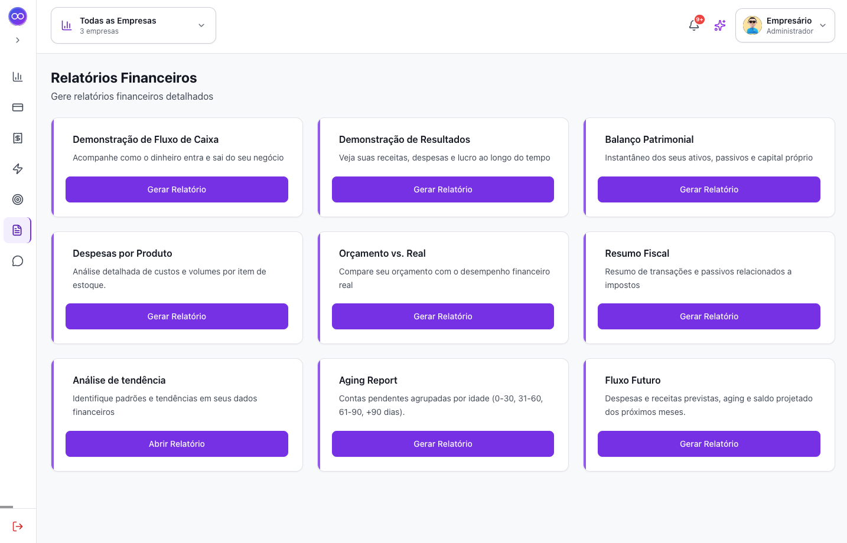Click the Análise de tendência card title
This screenshot has width=847, height=543.
pyautogui.click(x=119, y=380)
